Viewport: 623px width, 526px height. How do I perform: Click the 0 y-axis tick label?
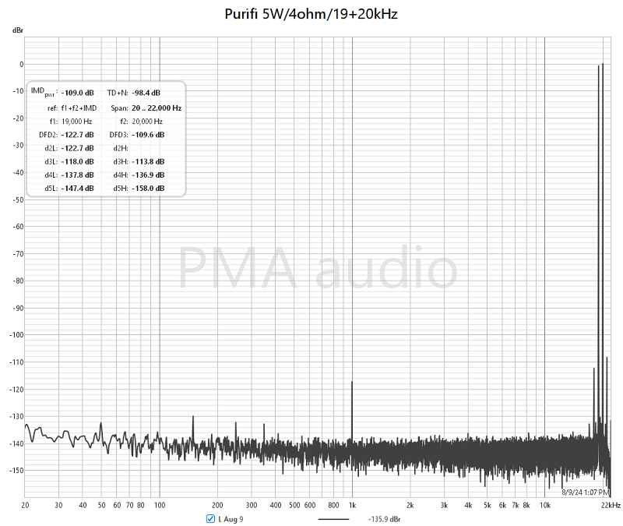coord(22,65)
